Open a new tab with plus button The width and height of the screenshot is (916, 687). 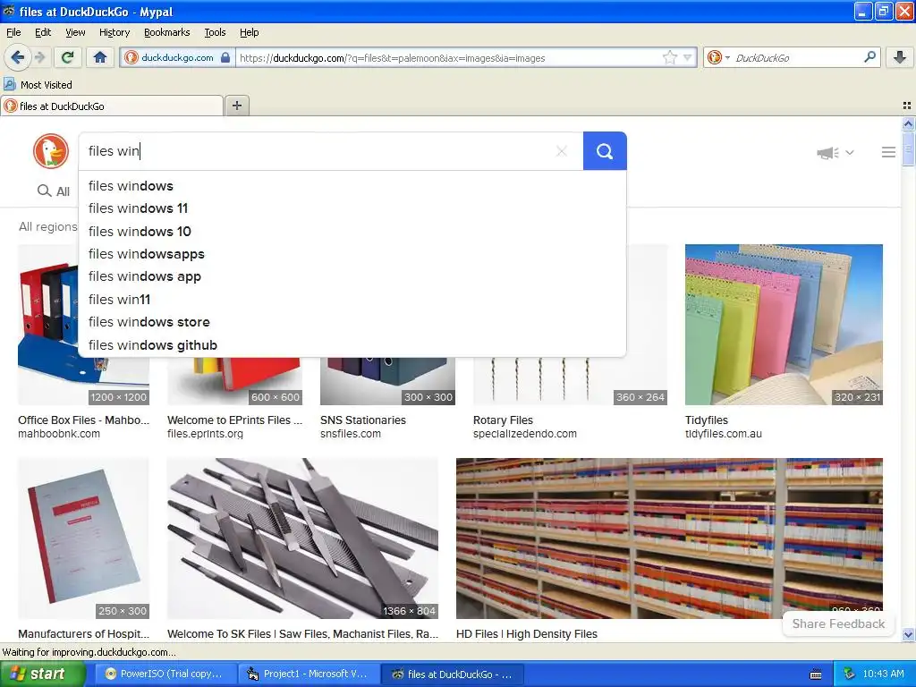236,106
